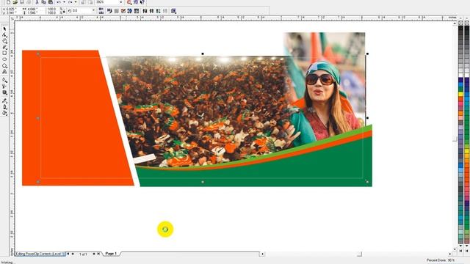Select the Freehand drawing tool
Image resolution: width=470 pixels, height=264 pixels.
click(4, 47)
